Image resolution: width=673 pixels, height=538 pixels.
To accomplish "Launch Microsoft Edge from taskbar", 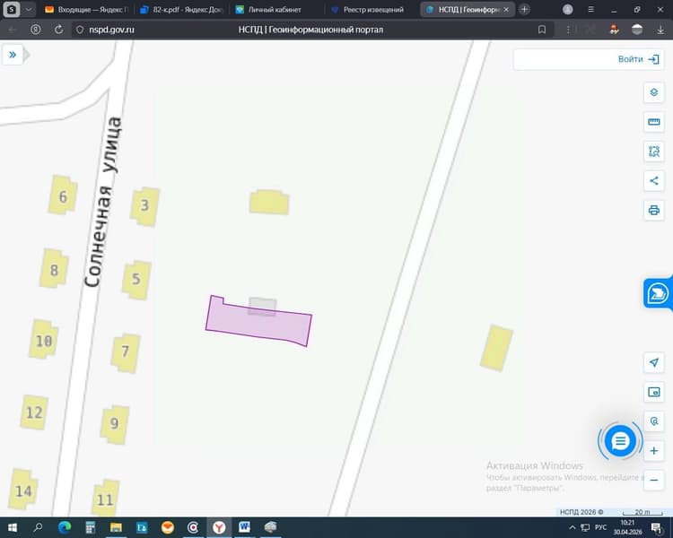I will coord(65,527).
